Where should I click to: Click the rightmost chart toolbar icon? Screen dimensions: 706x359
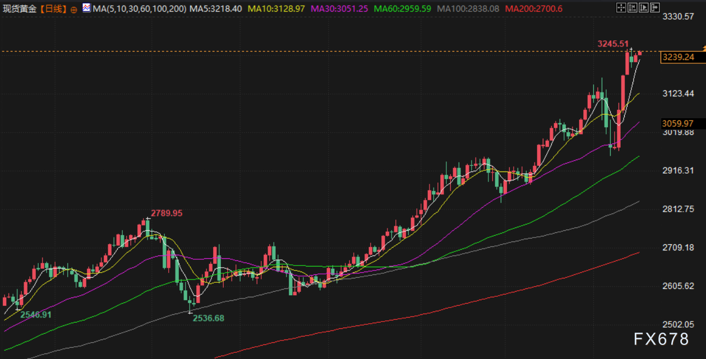pyautogui.click(x=654, y=8)
